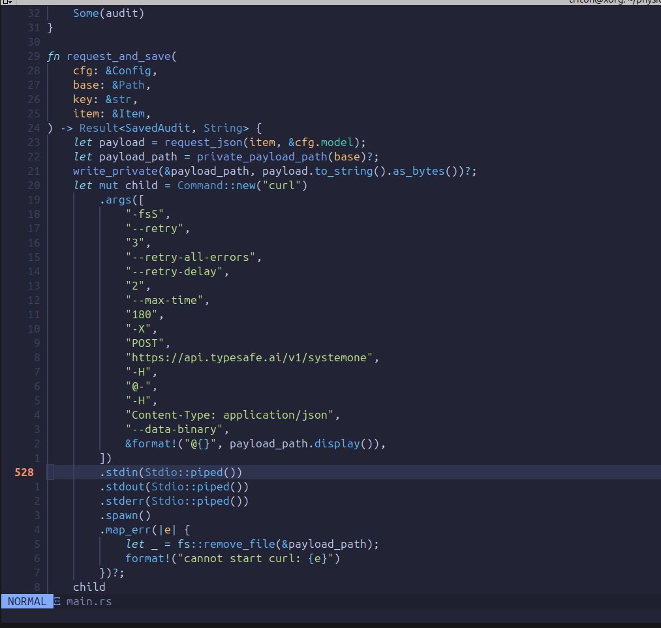Click the '.stderr(Stdio::piped())' line
The image size is (661, 628).
tap(174, 501)
